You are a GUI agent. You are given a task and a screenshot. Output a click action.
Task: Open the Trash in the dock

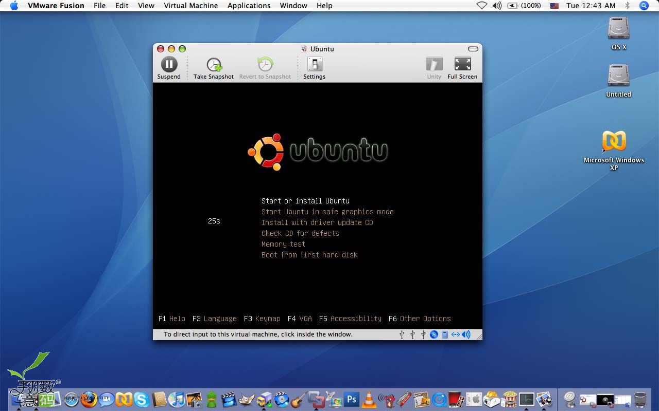coord(640,399)
